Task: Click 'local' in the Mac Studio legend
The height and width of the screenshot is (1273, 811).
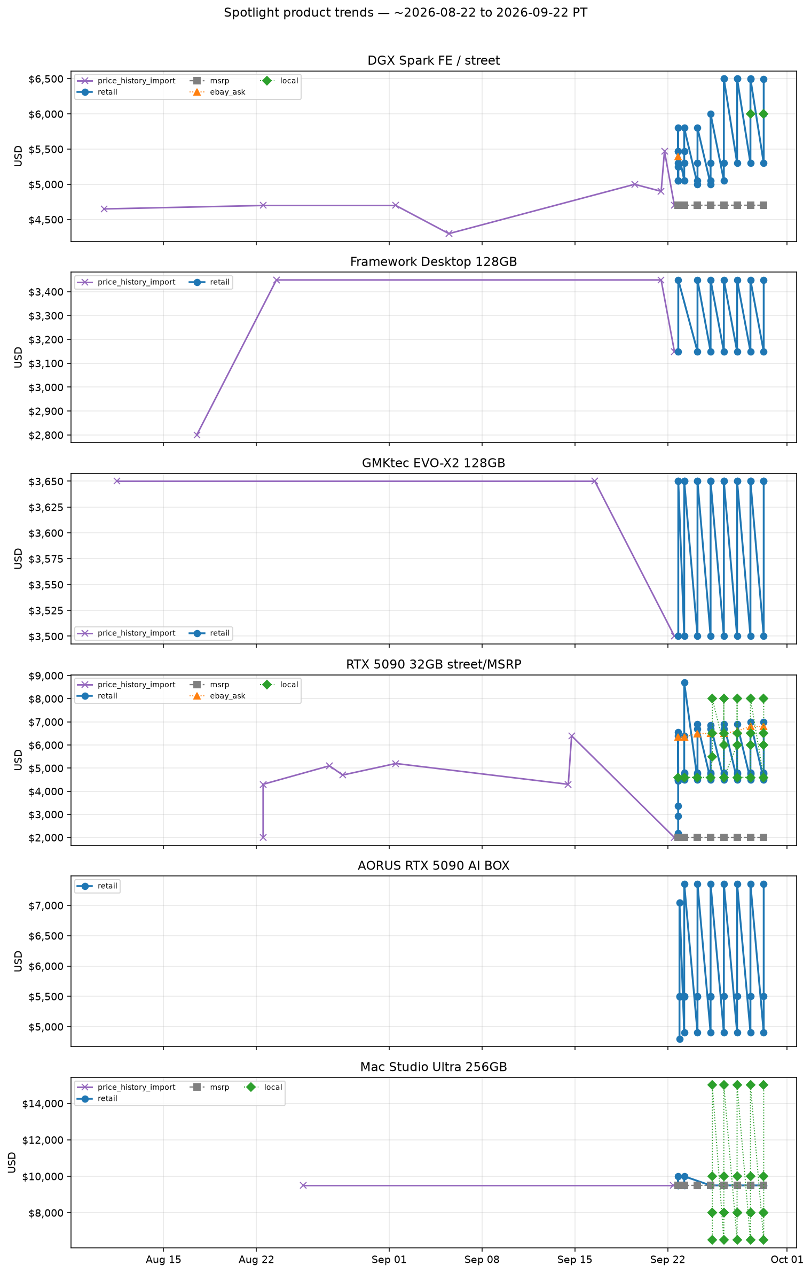Action: (x=273, y=1087)
